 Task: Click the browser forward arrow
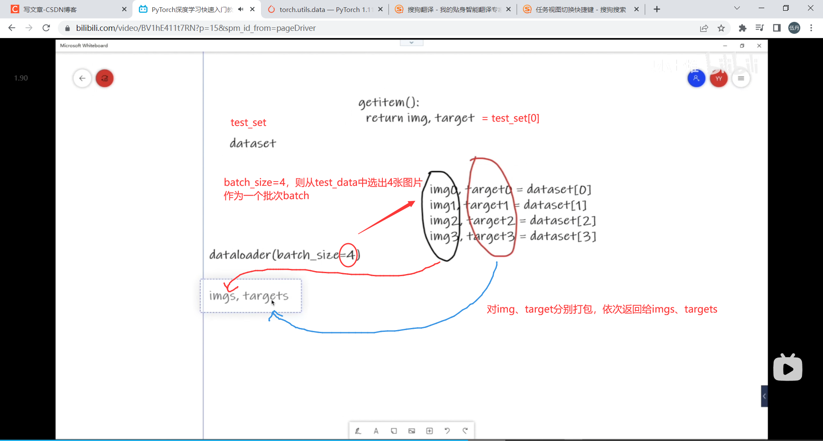[29, 28]
